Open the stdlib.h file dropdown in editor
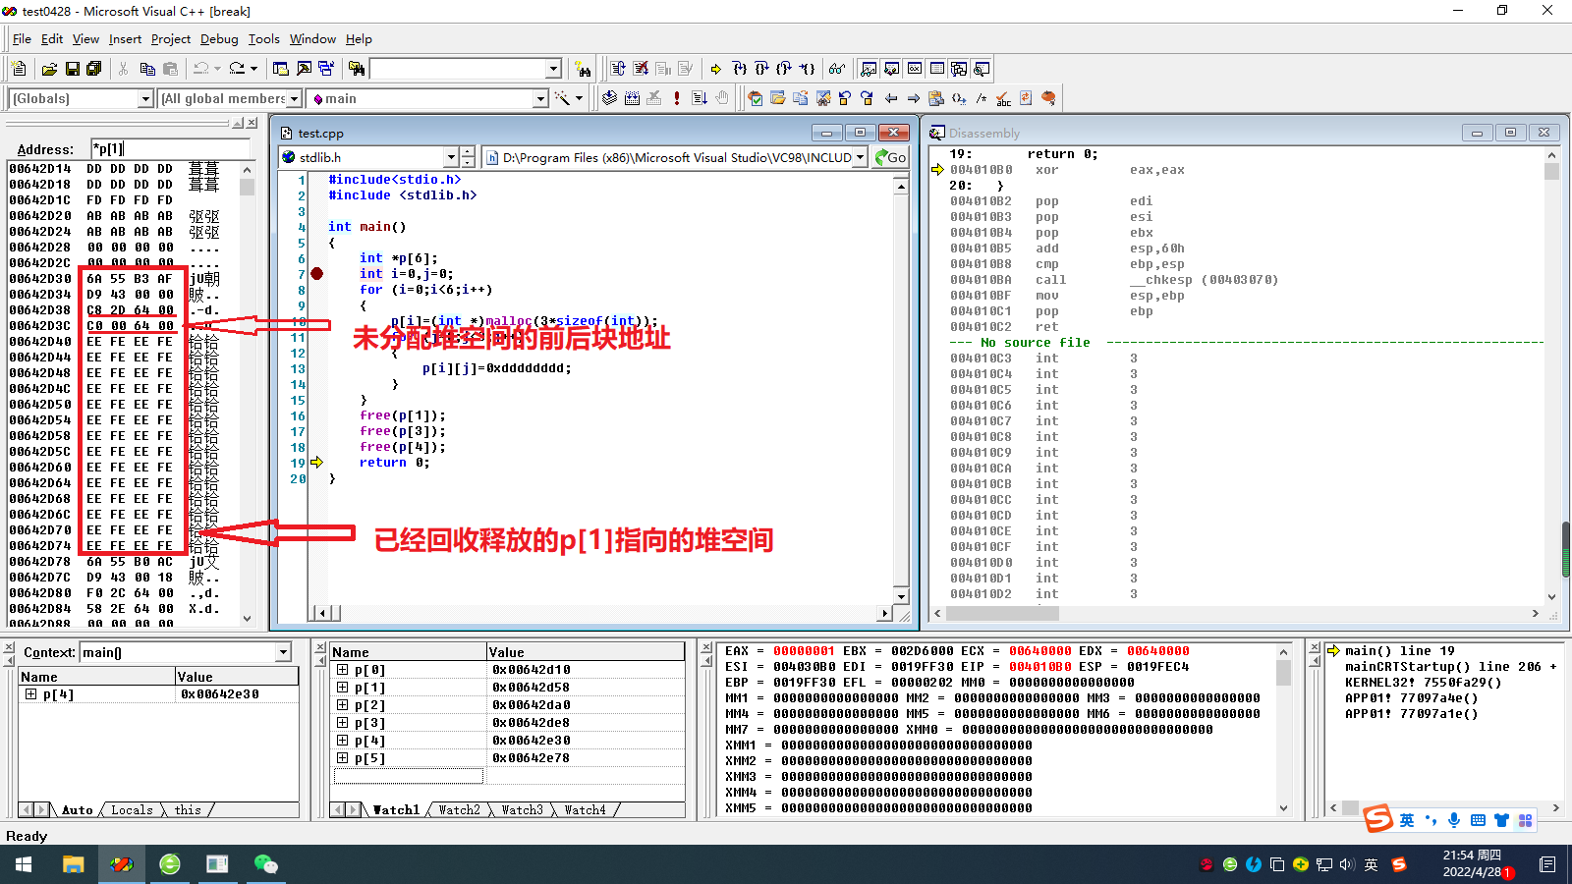This screenshot has width=1572, height=884. pos(451,157)
